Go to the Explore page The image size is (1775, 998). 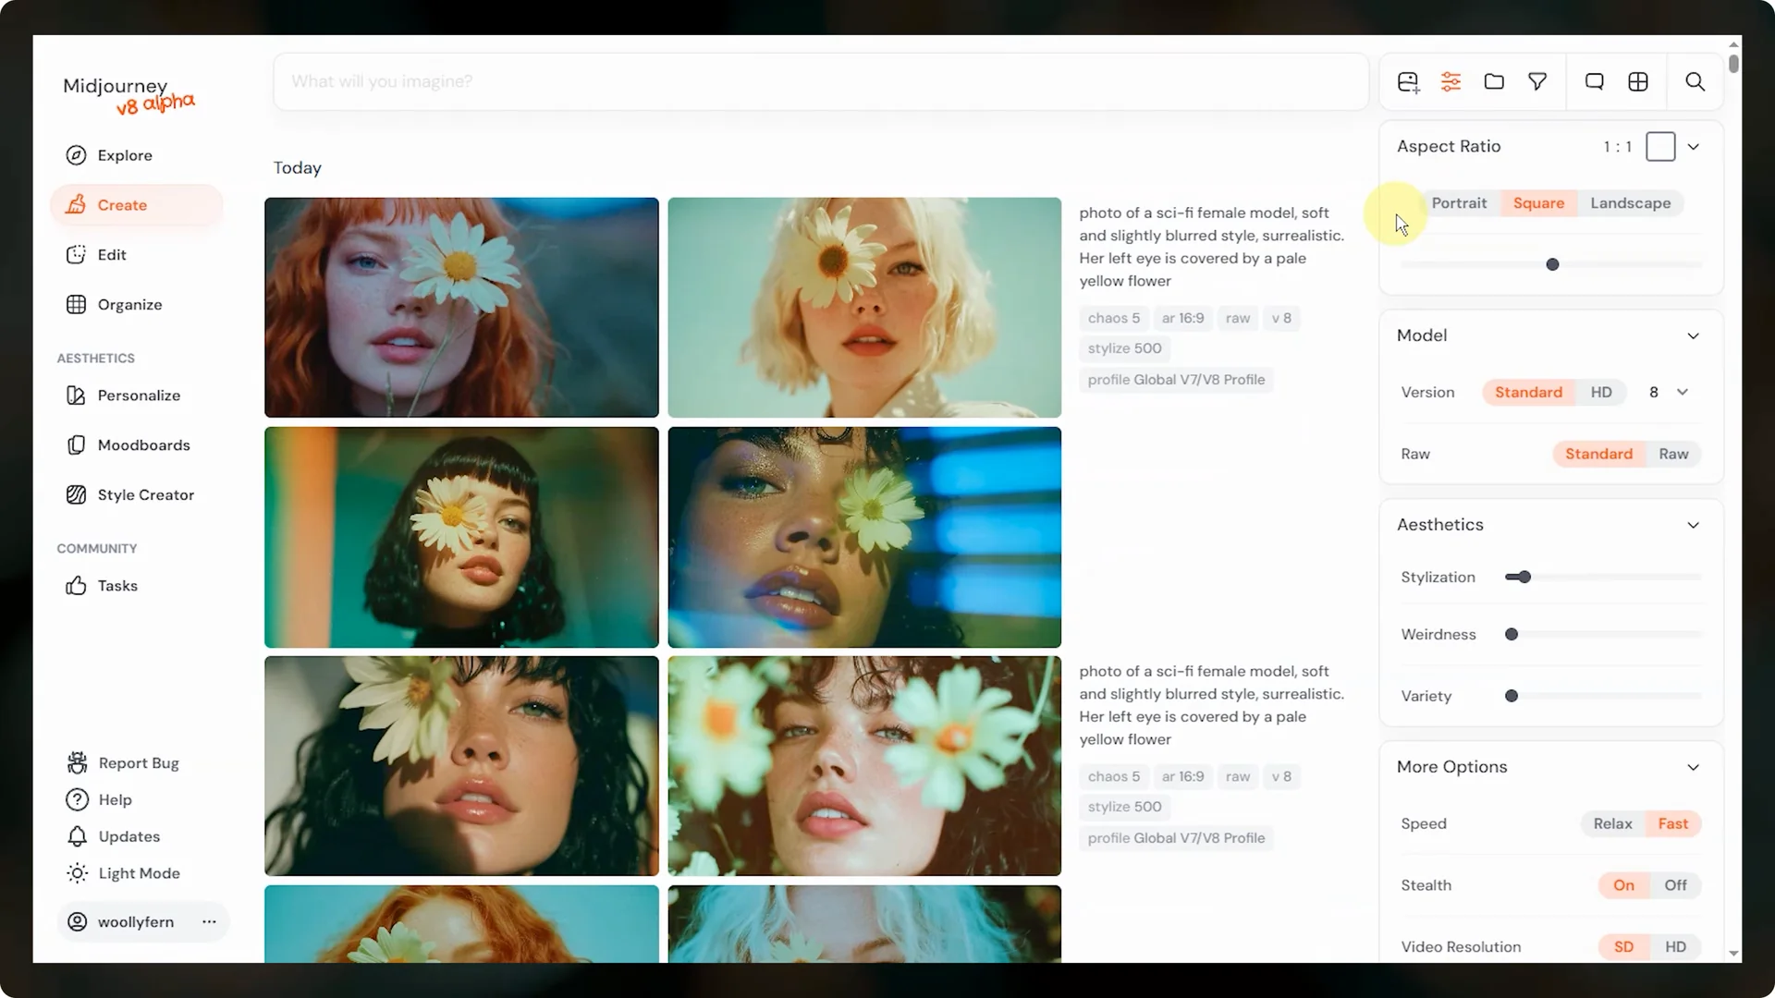tap(125, 155)
